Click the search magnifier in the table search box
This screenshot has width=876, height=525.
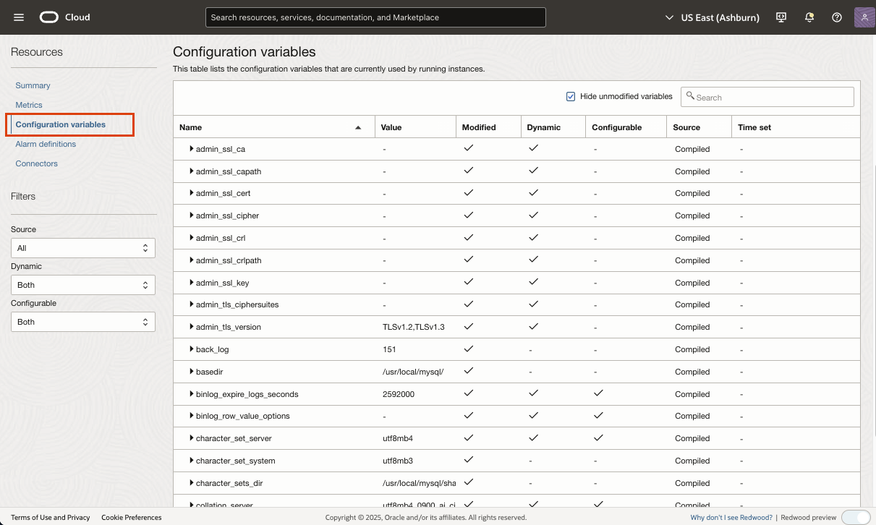pos(692,95)
